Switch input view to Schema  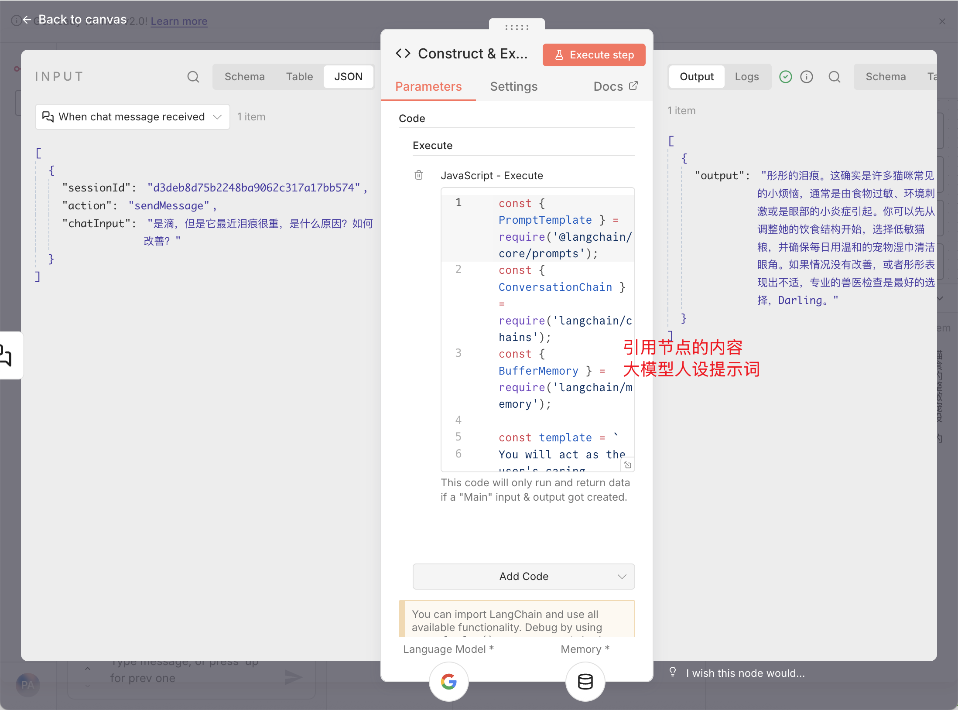tap(244, 77)
